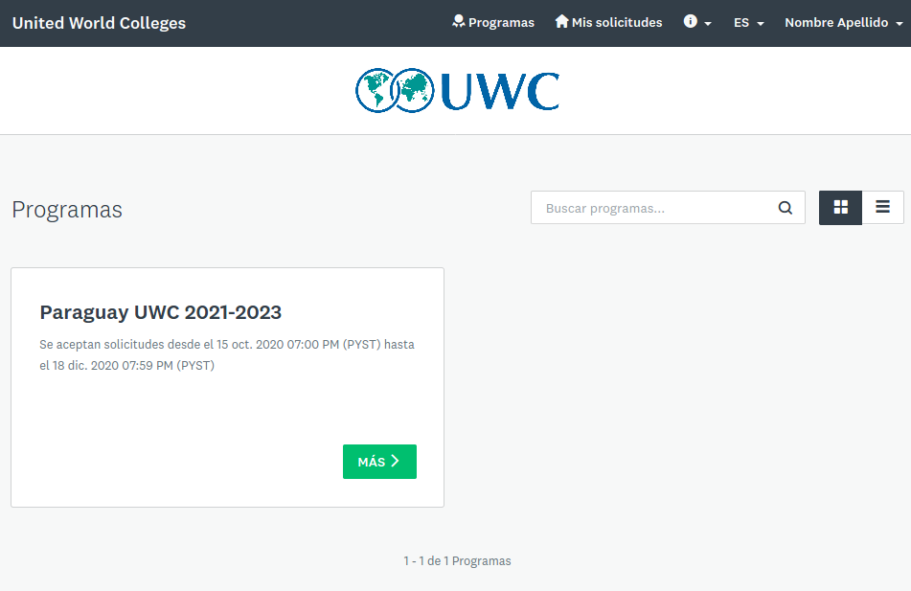Switch to grid view layout

840,208
